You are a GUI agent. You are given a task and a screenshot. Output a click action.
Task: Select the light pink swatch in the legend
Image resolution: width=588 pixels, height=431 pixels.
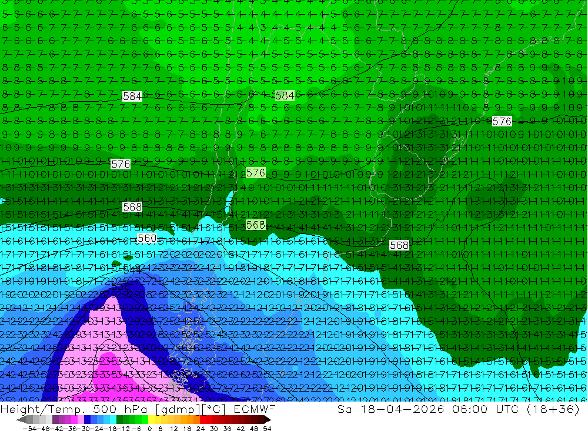pyautogui.click(x=81, y=420)
